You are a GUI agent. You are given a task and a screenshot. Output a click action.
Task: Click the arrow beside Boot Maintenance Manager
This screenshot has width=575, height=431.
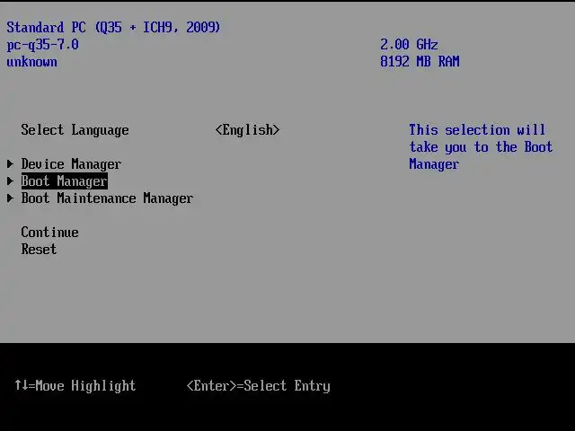[10, 198]
